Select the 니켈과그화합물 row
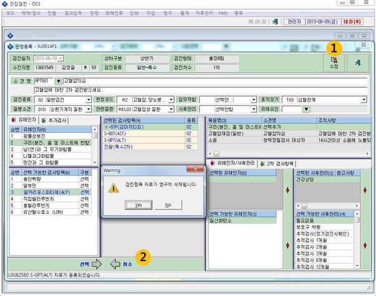Image resolution: width=376 pixels, height=296 pixels. (x=51, y=156)
